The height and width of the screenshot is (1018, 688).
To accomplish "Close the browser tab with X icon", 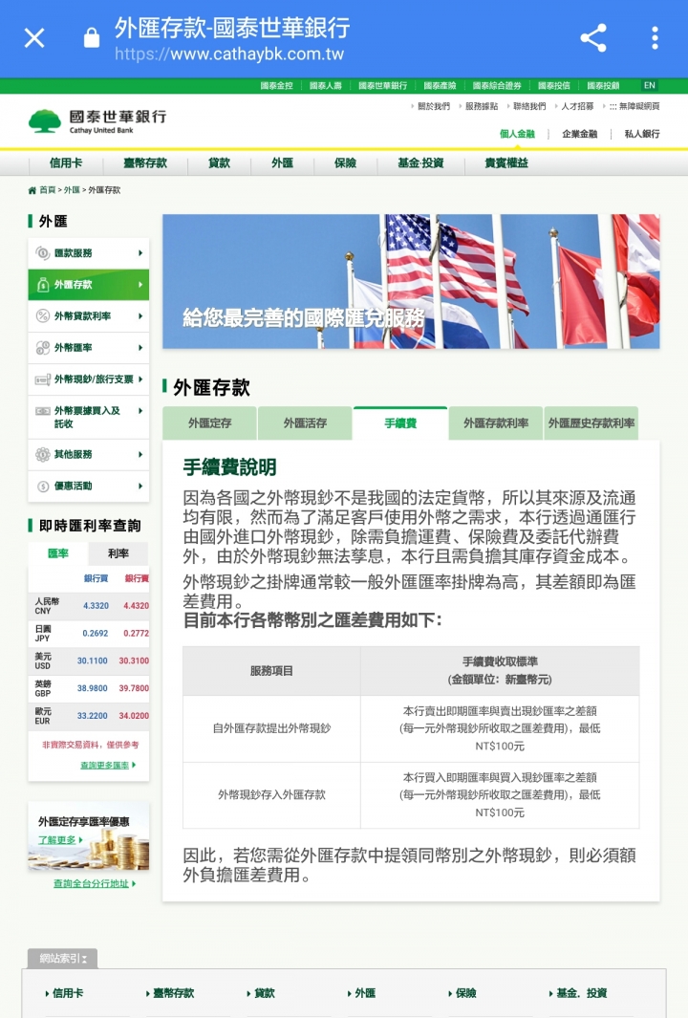I will click(x=34, y=37).
